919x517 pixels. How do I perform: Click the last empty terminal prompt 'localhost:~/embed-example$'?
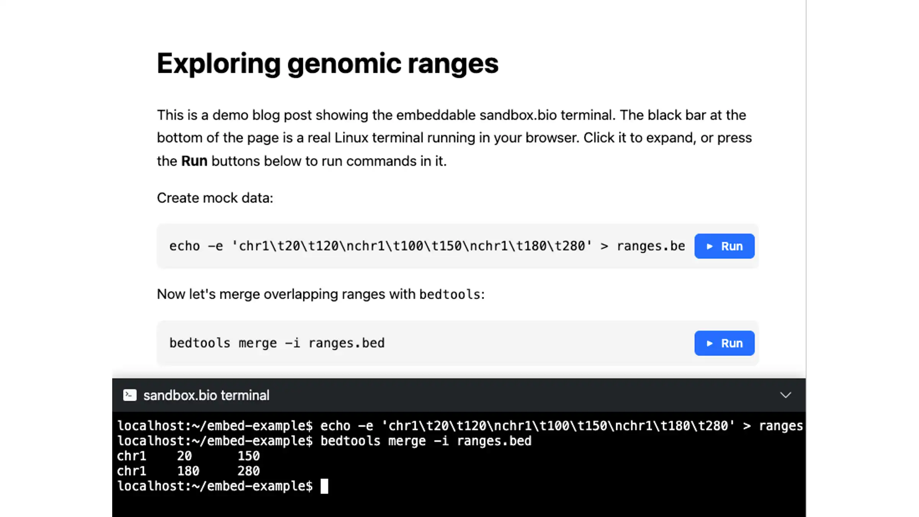coord(215,486)
